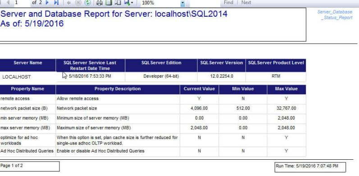Click the Next search link
Image resolution: width=359 pixels, height=176 pixels.
click(x=246, y=3)
